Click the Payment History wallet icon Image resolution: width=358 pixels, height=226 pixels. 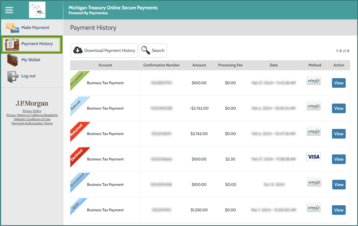[12, 44]
